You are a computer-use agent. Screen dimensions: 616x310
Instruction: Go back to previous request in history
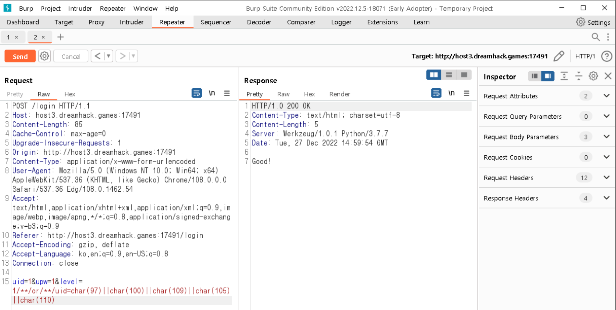tap(97, 56)
